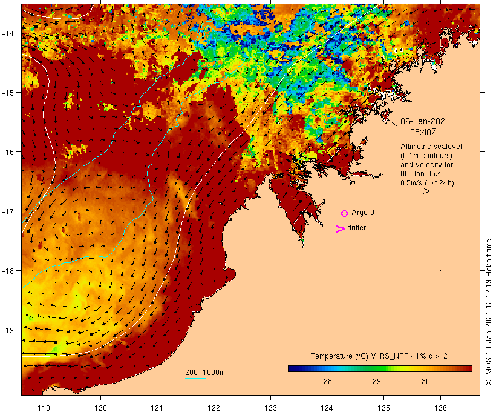496x412 pixels.
Task: Click the longitude axis label 124
Action: tap(327, 408)
